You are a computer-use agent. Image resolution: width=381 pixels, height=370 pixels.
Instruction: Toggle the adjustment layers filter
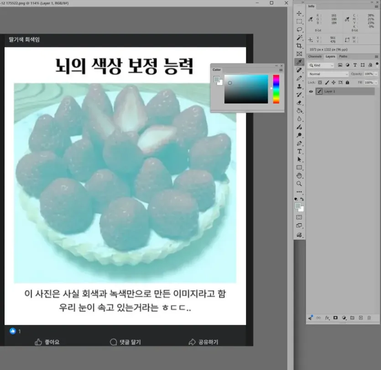click(348, 65)
